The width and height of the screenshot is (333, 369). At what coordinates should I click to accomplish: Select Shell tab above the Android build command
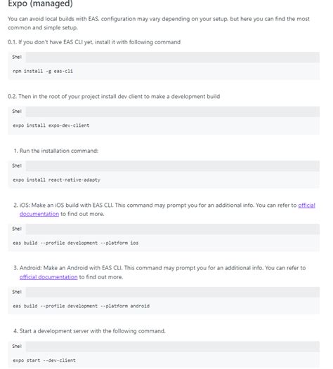click(x=17, y=292)
